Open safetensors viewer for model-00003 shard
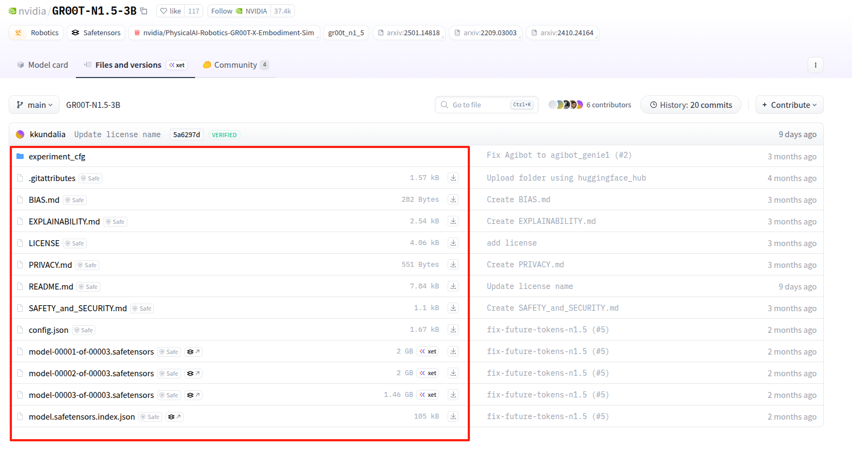Screen dimensions: 852x463 coord(193,395)
